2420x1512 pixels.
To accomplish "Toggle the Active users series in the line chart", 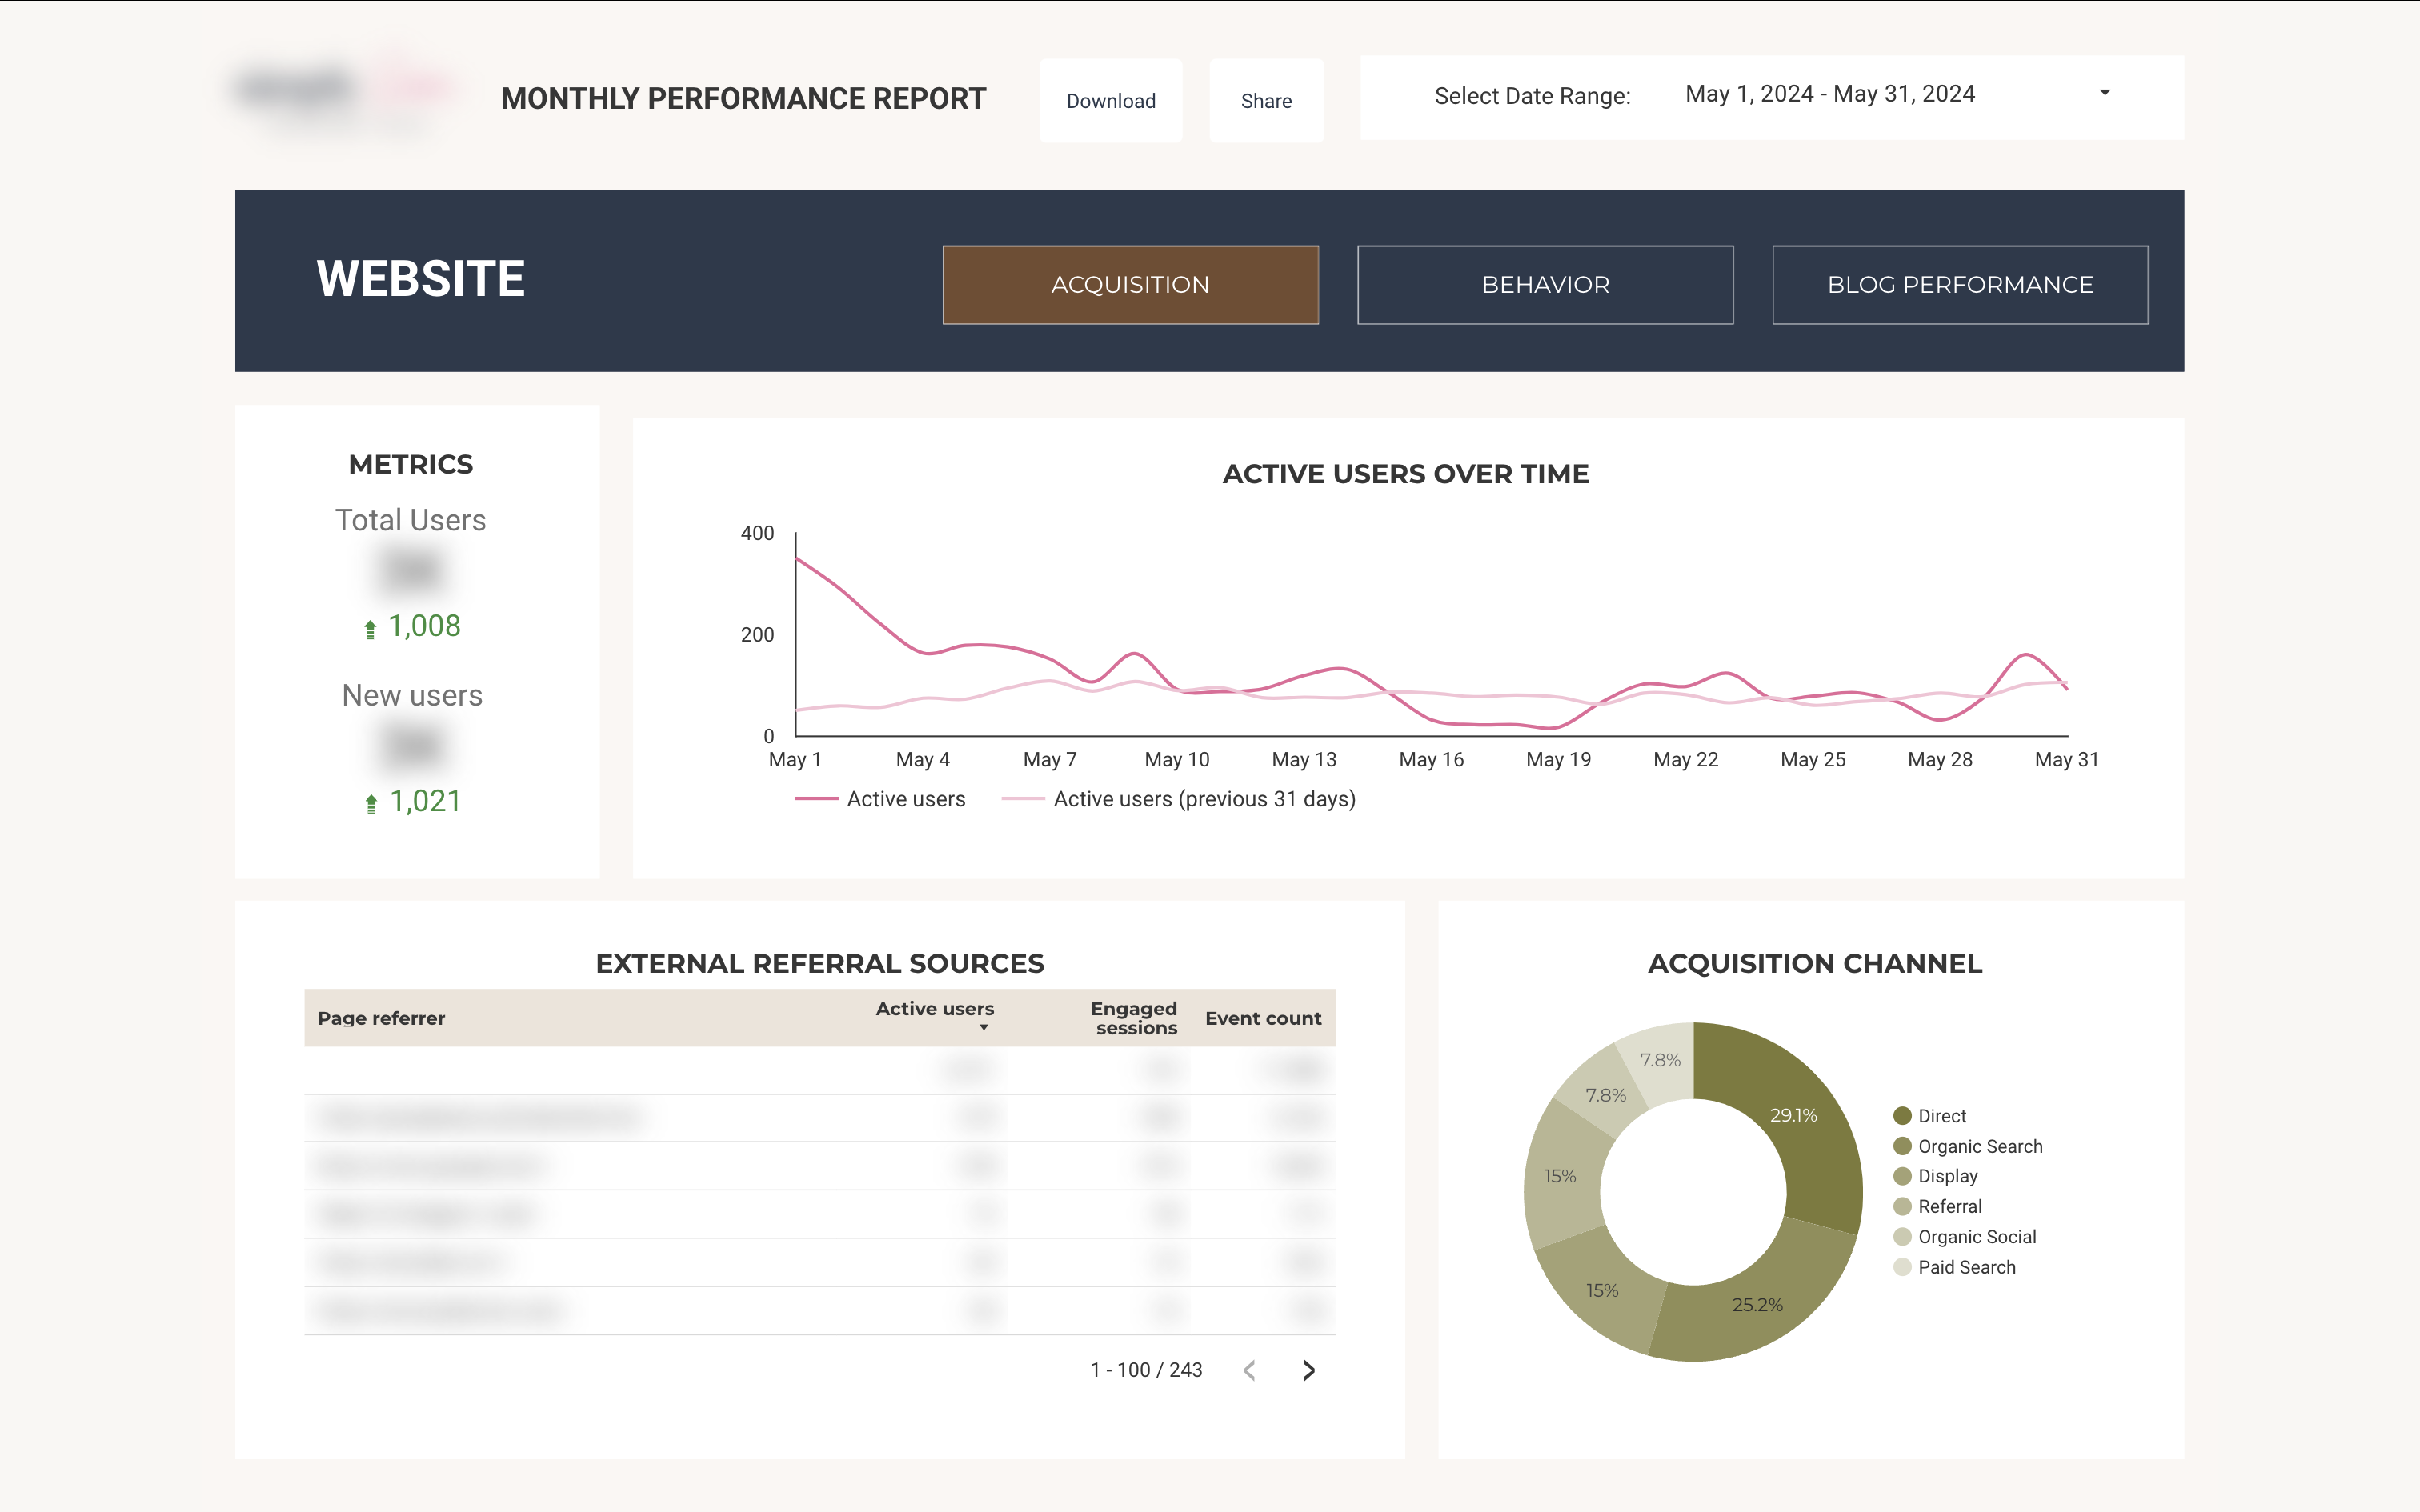I will click(906, 798).
